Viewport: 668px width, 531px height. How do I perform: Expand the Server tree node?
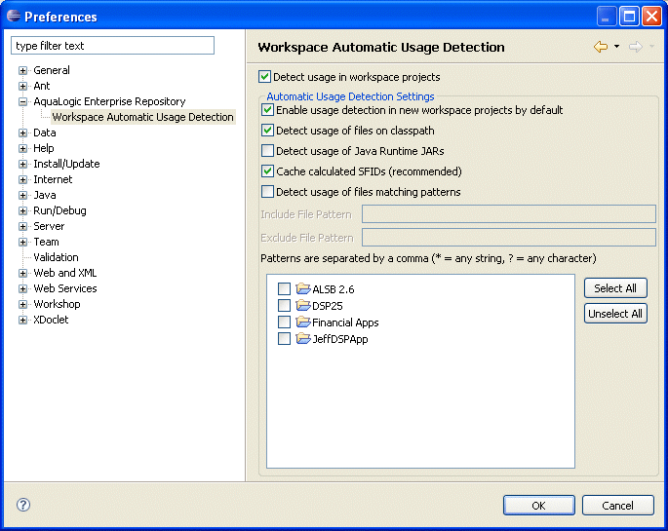pos(23,226)
